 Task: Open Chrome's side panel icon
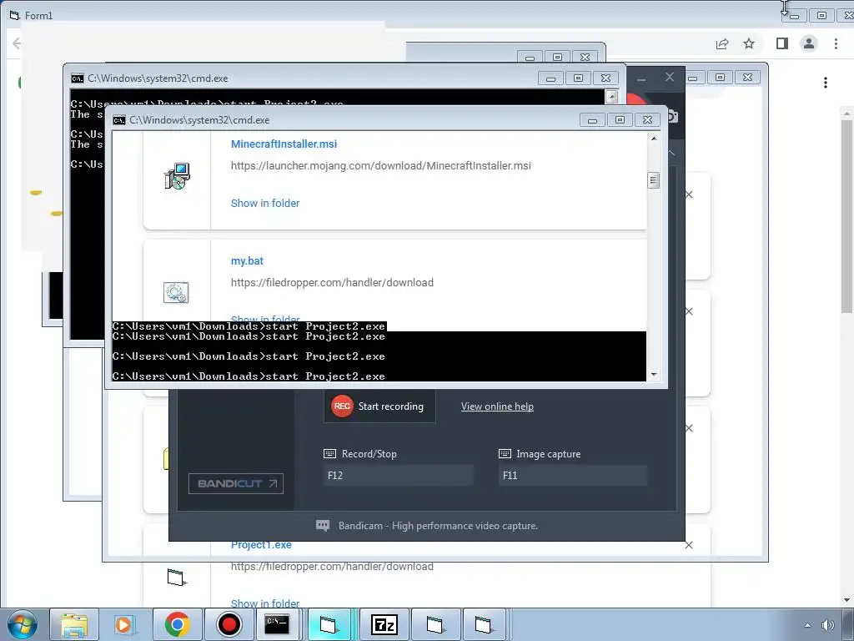pyautogui.click(x=782, y=43)
